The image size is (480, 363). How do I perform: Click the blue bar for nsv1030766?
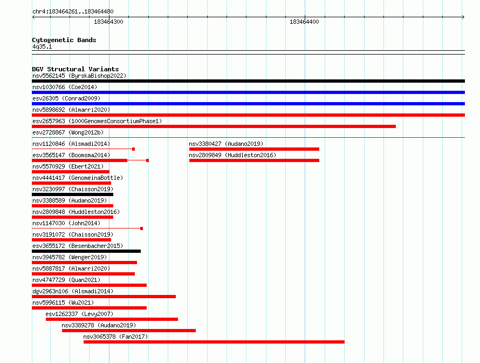pyautogui.click(x=248, y=92)
